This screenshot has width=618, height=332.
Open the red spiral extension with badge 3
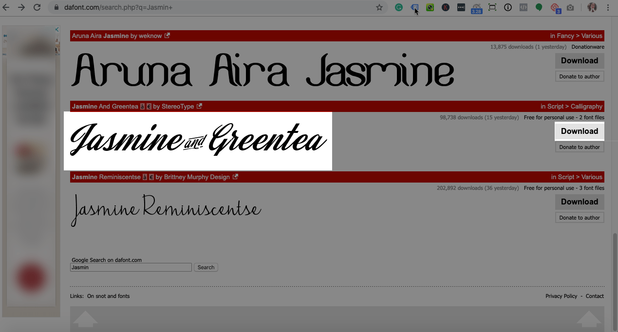click(555, 8)
